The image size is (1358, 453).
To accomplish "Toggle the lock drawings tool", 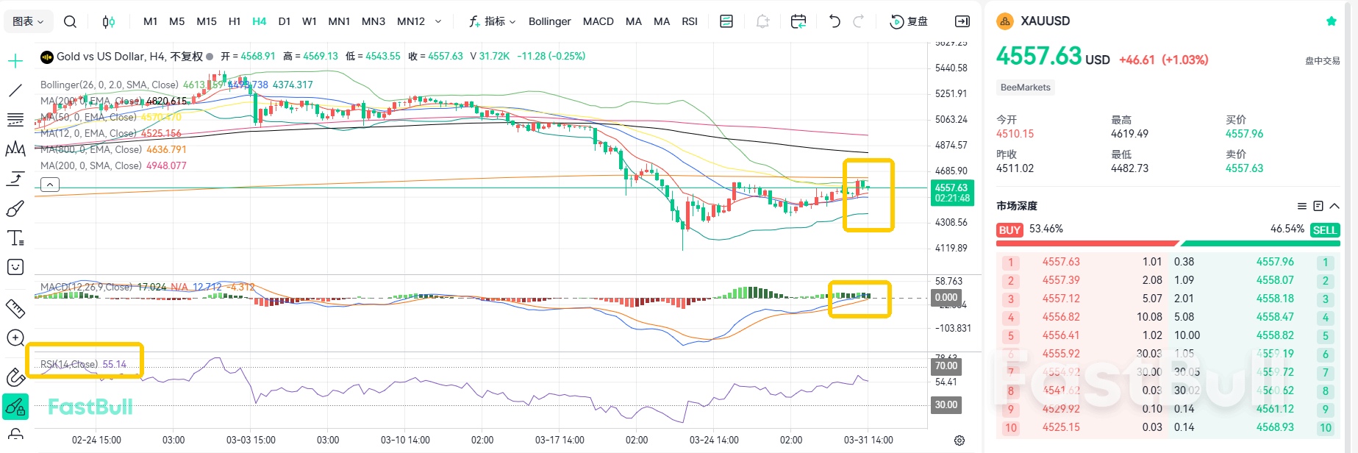I will tap(15, 433).
